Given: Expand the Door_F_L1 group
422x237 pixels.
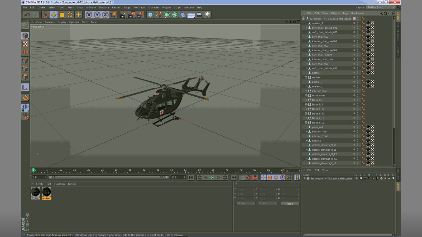Looking at the screenshot, I should (306, 122).
